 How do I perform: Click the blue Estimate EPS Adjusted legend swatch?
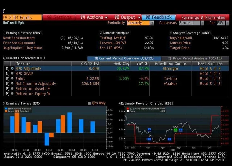click(6, 109)
